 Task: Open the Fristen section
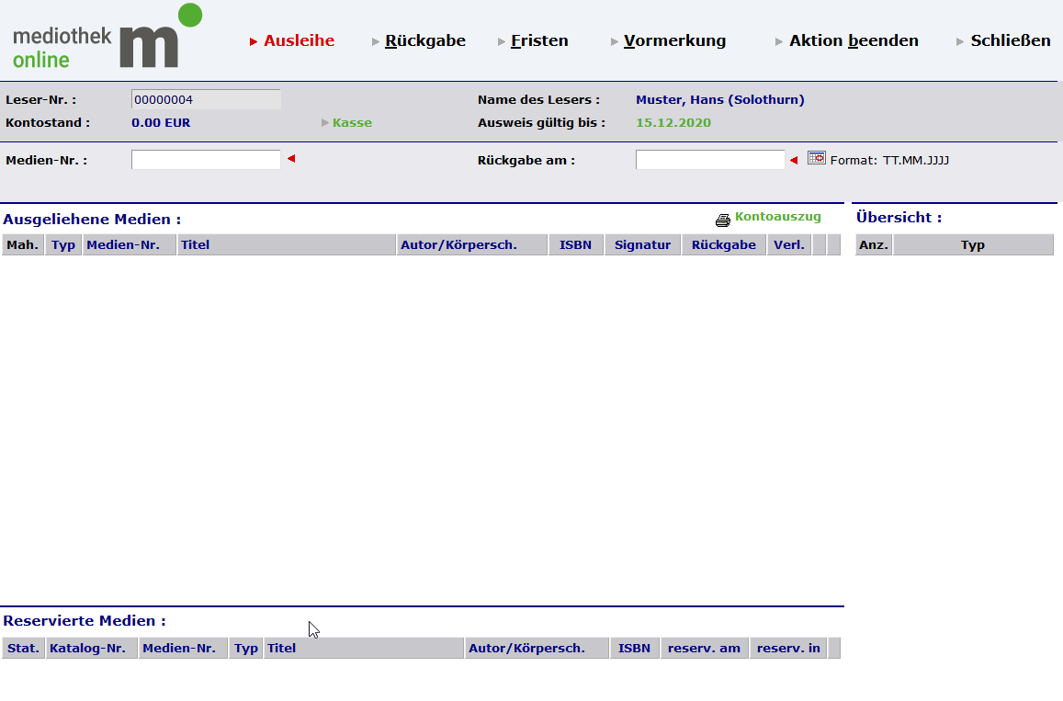coord(539,40)
